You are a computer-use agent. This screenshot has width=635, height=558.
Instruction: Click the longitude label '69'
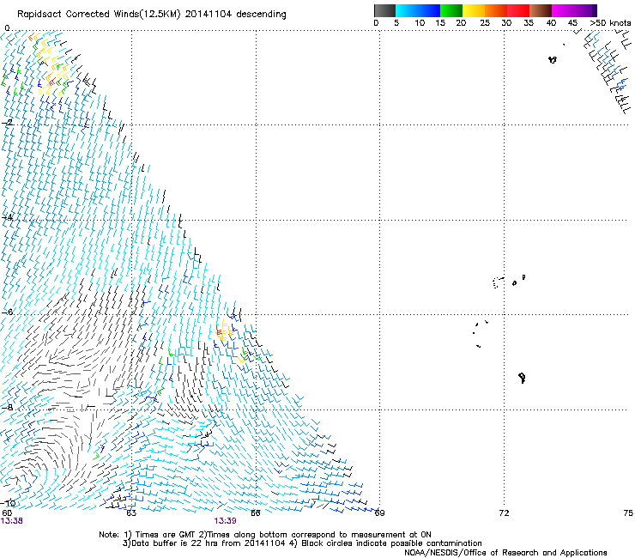[x=379, y=513]
